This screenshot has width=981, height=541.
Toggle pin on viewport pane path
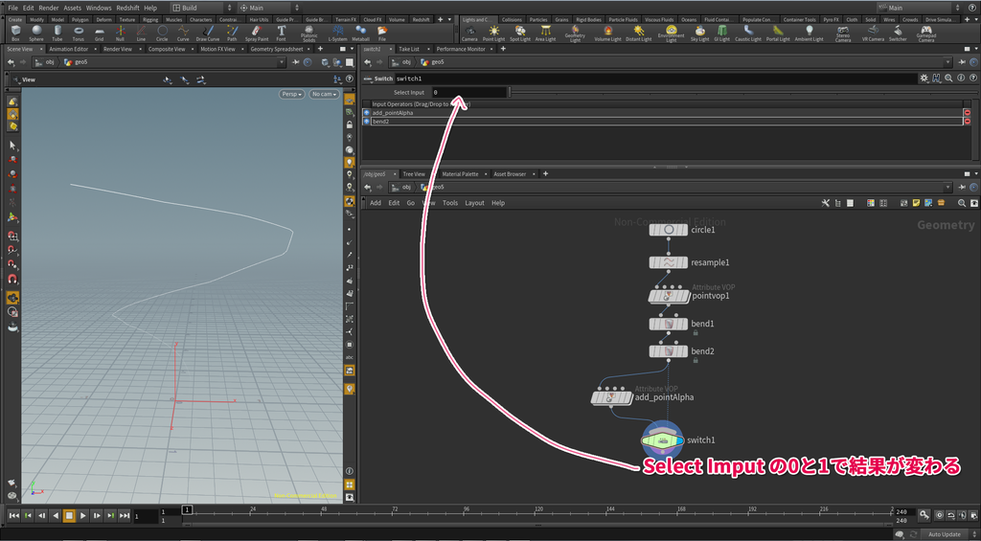point(297,62)
